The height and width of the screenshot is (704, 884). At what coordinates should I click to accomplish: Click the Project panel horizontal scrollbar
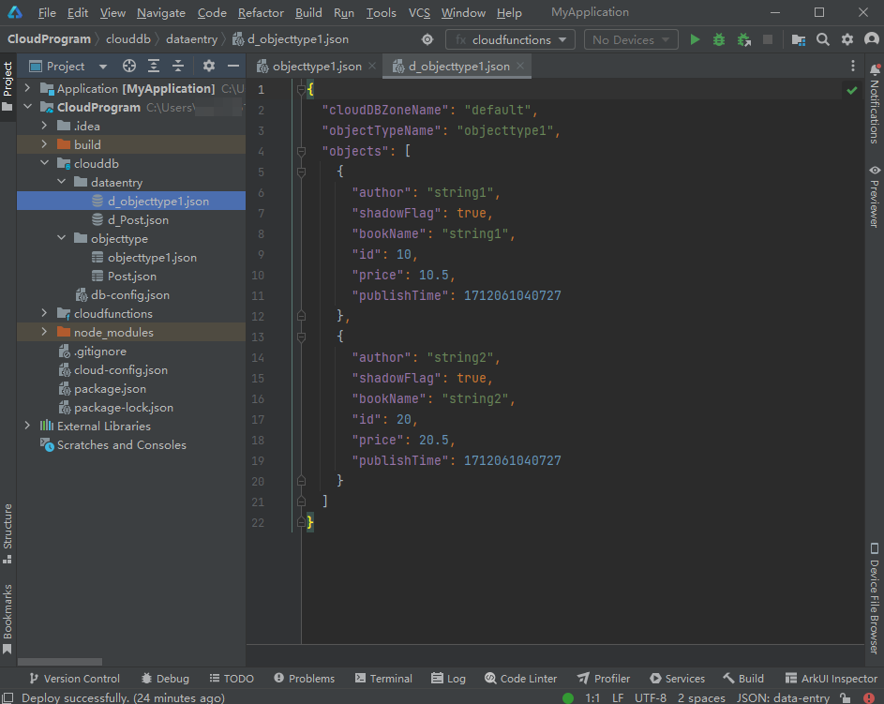(x=60, y=662)
